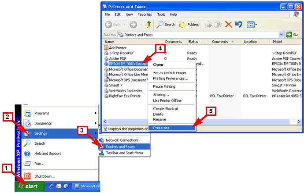Expand the Forward history dropdown arrow
The height and width of the screenshot is (193, 304).
coord(141,25)
